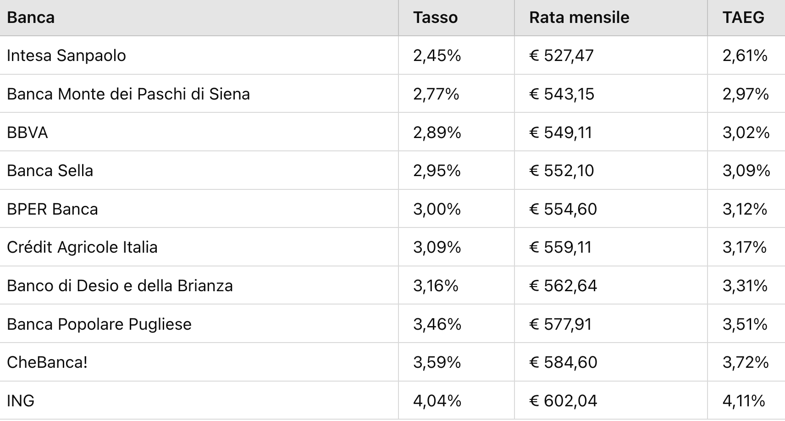Click the CheBanca! bank cell
Screen dimensions: 785x421
(x=47, y=362)
